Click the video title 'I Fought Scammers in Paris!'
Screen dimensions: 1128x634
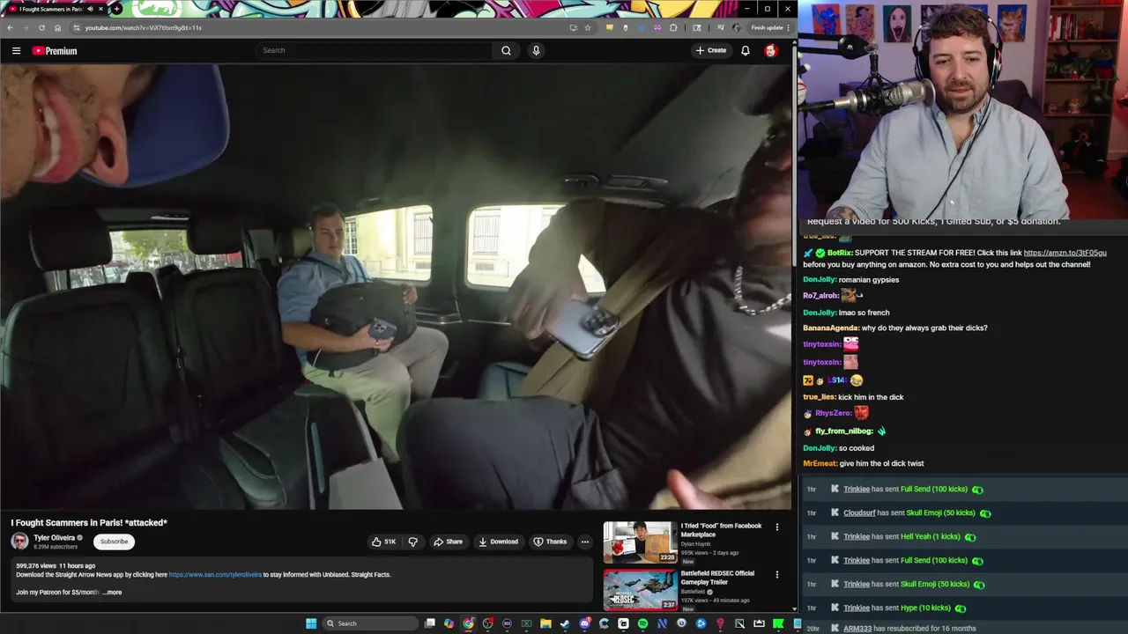[x=89, y=522]
